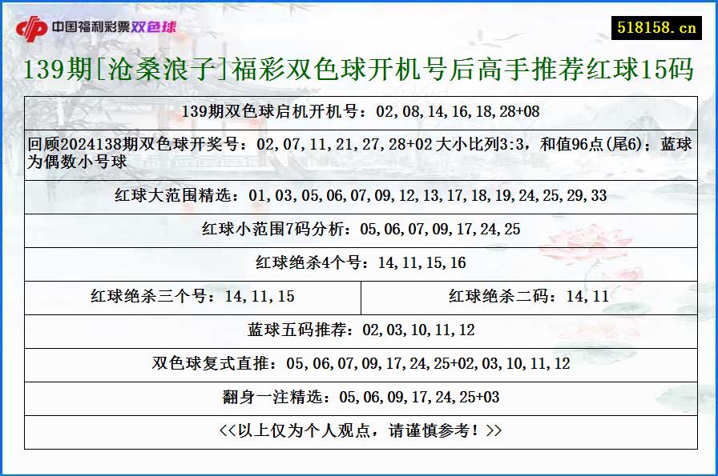Click the 139期双色球启机开机号 row

pos(359,111)
